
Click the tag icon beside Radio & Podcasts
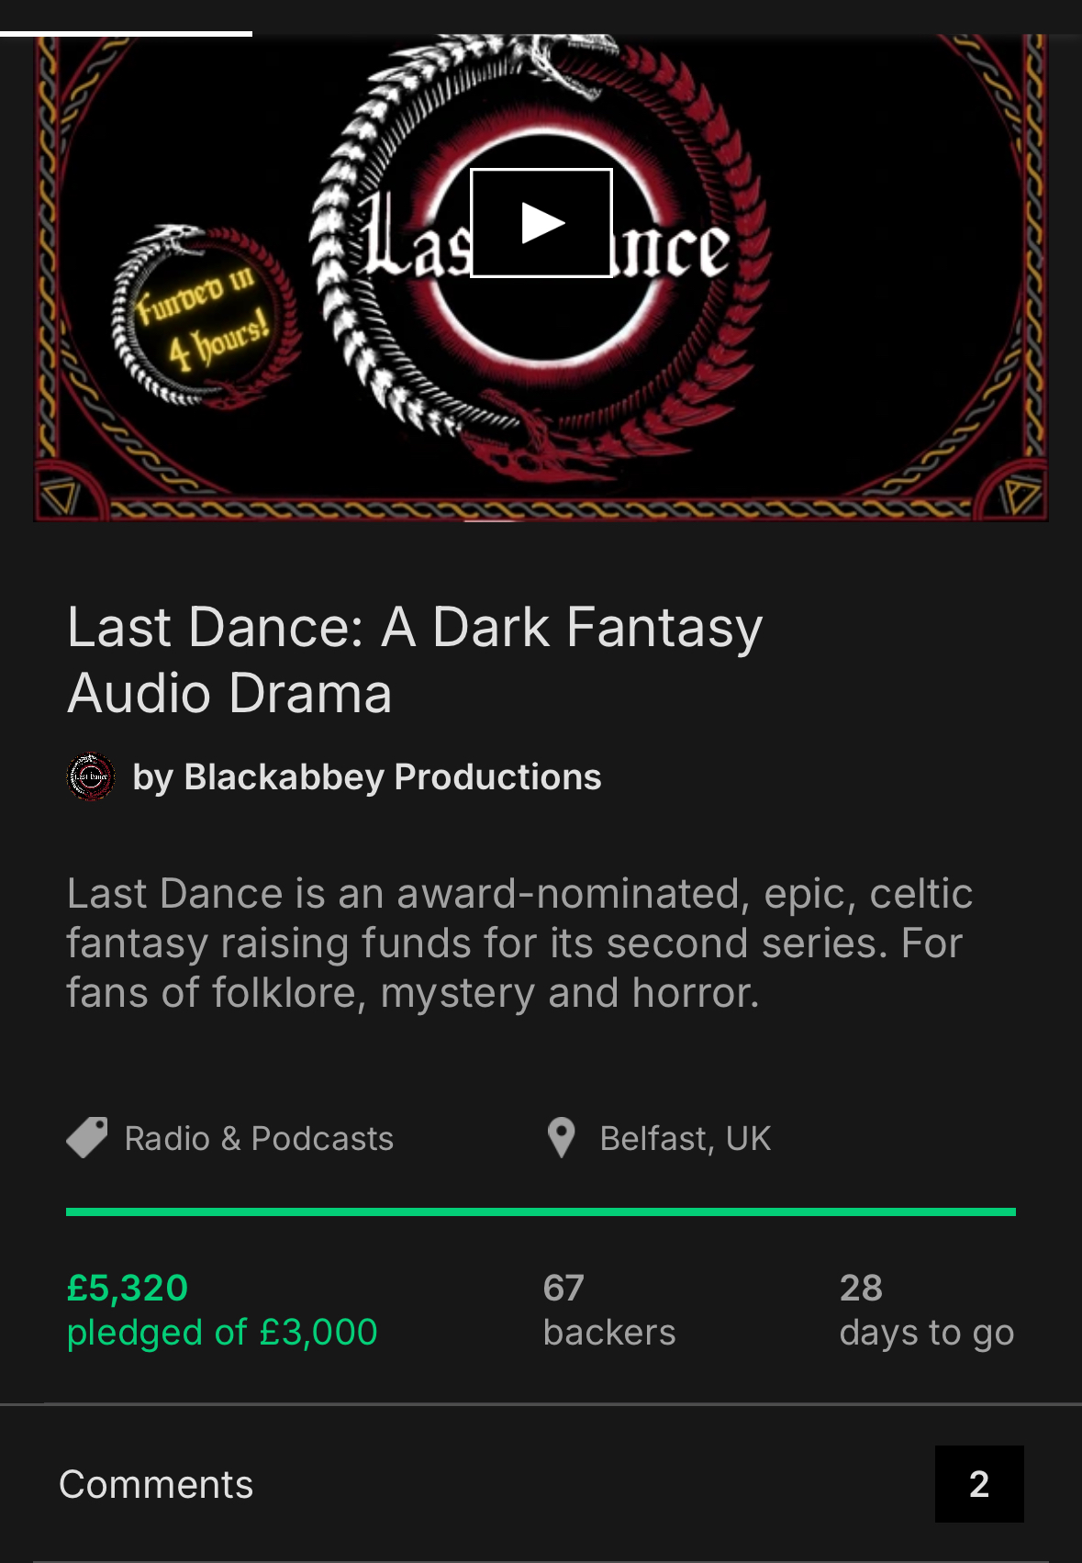tap(87, 1138)
